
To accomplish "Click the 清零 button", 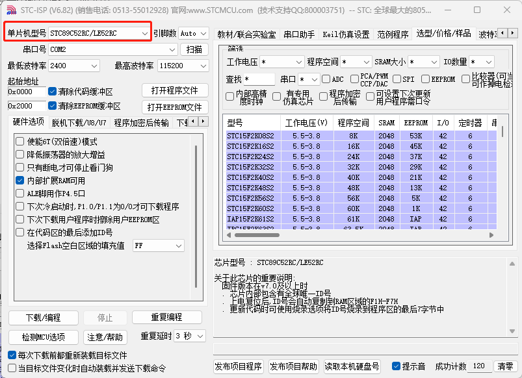I will click(505, 366).
